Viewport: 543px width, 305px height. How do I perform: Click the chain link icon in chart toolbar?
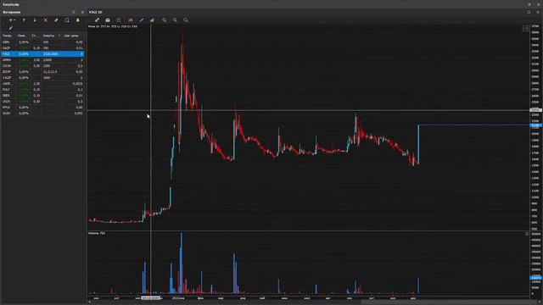click(97, 20)
